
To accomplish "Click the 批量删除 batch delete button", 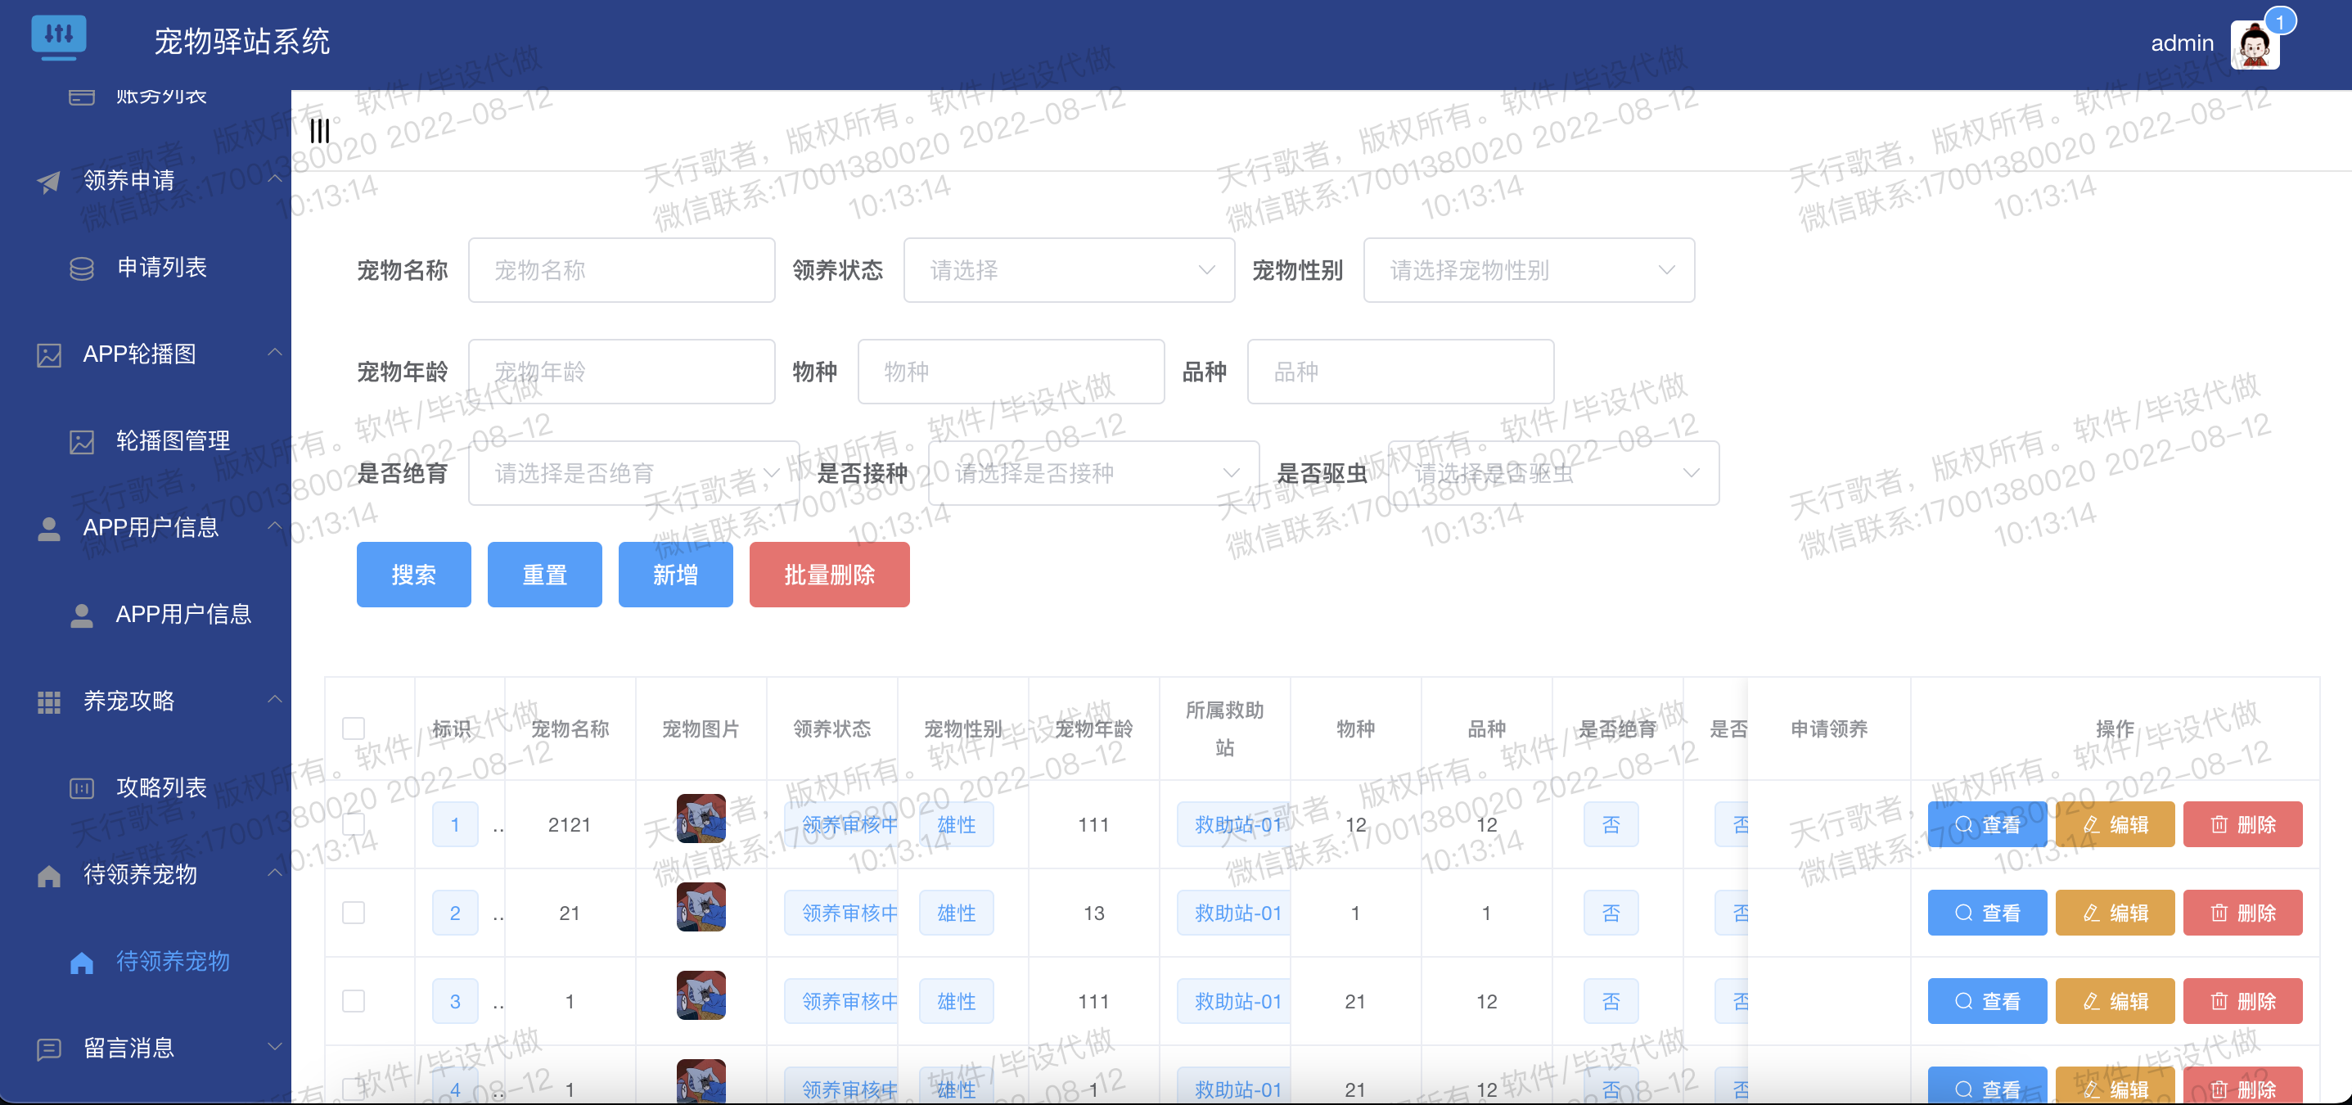I will [829, 575].
